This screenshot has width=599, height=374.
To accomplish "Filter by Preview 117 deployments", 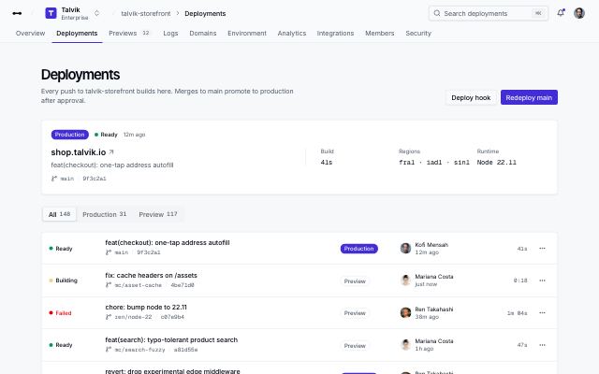I will pyautogui.click(x=158, y=214).
